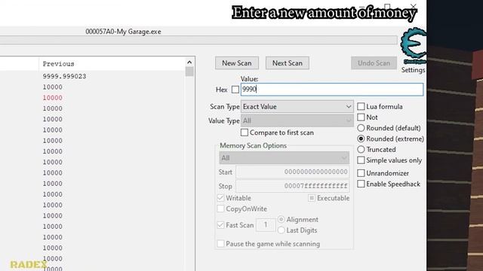483x271 pixels.
Task: Enable Pause the game while scanning
Action: (x=220, y=244)
